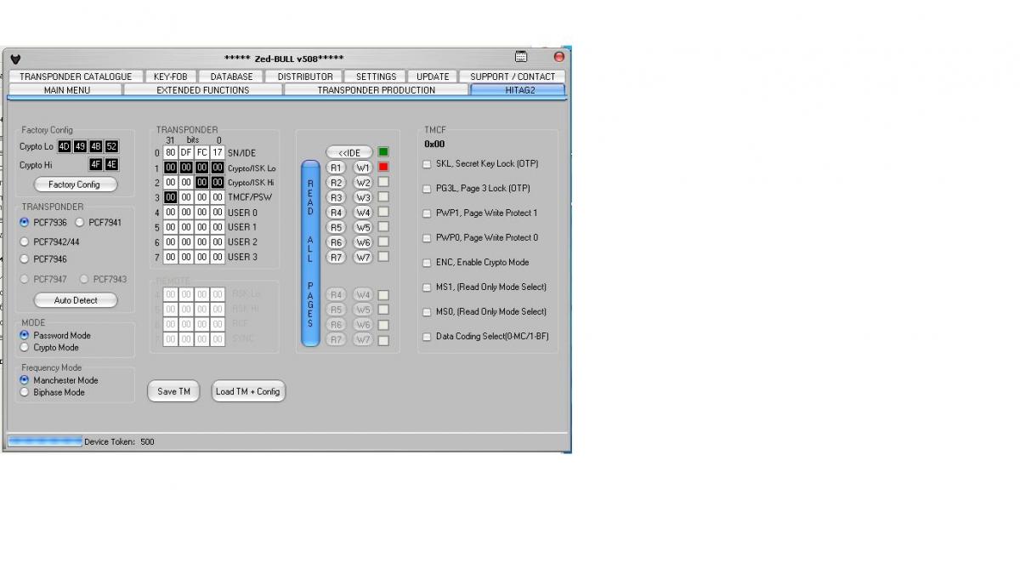Select Crypto Mode option
Screen dimensions: 1020x574
click(x=24, y=347)
